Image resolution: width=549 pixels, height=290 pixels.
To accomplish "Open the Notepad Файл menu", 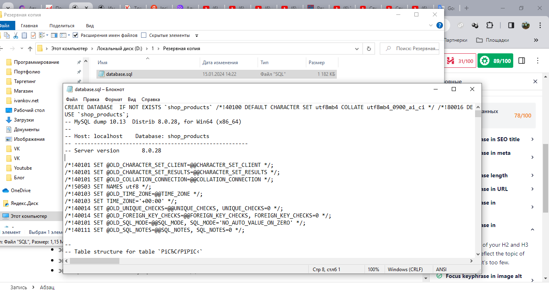I will tap(72, 99).
